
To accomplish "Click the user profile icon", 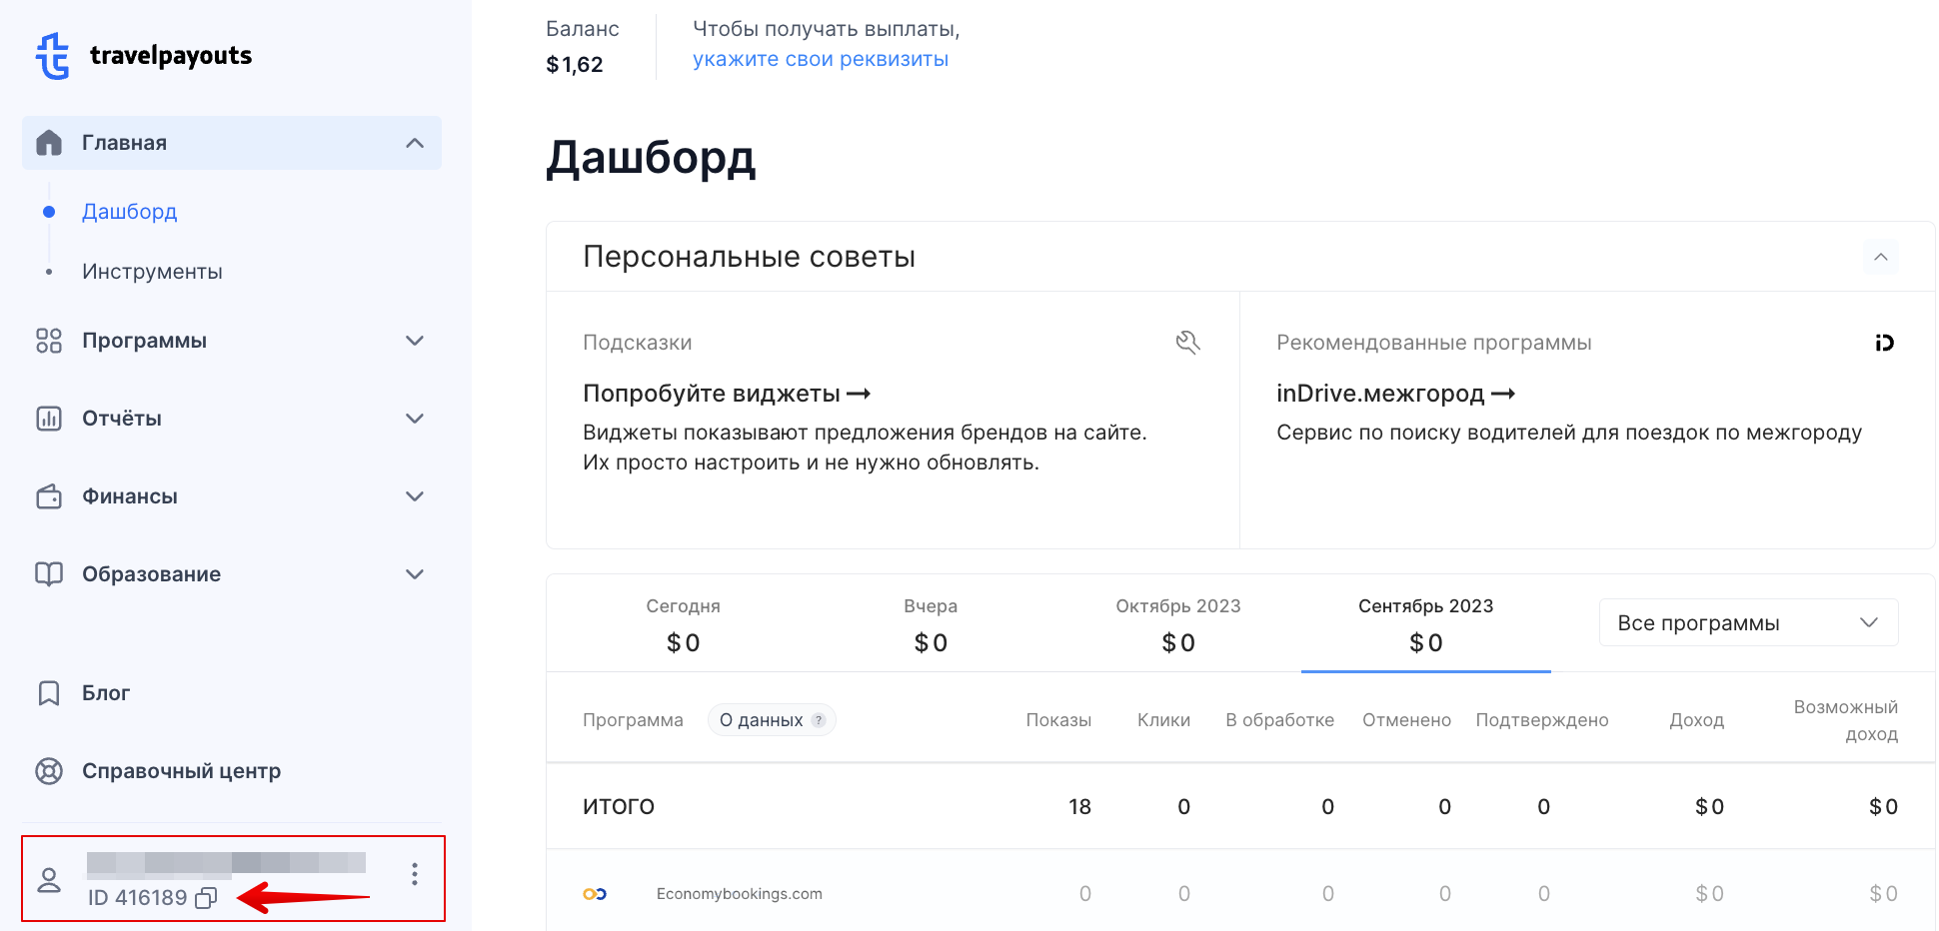I will pyautogui.click(x=49, y=880).
